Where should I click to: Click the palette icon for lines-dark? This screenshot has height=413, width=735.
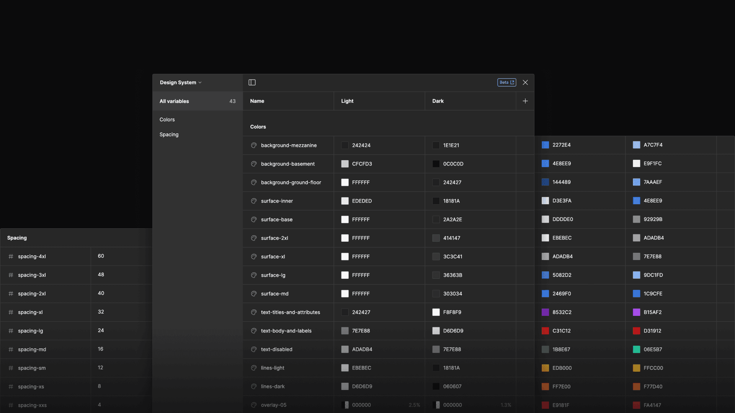(253, 386)
